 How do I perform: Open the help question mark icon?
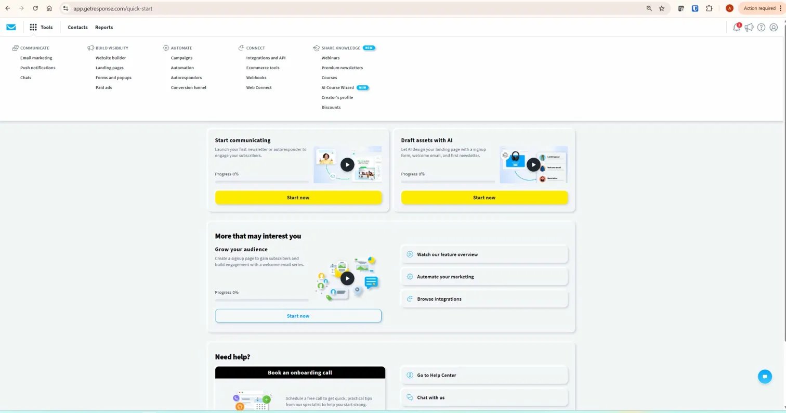762,27
